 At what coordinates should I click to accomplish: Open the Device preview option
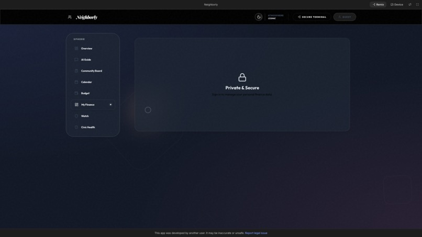[x=397, y=5]
